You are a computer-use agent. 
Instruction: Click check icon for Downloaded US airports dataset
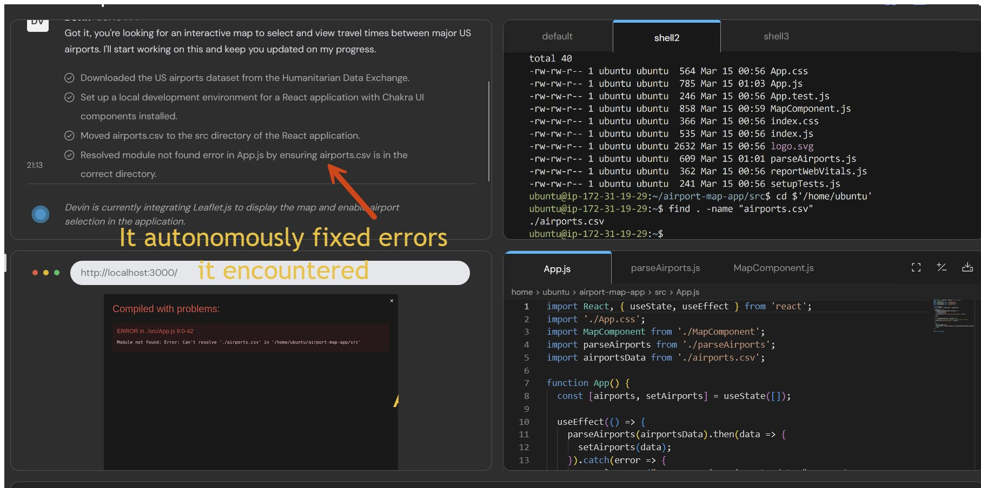(69, 78)
